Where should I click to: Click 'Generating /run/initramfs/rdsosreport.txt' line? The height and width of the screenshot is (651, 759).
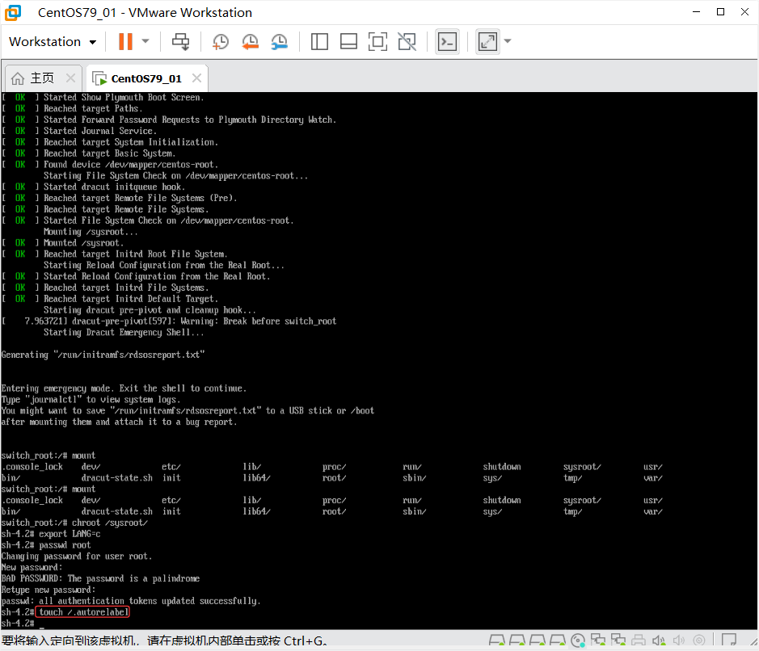(103, 355)
